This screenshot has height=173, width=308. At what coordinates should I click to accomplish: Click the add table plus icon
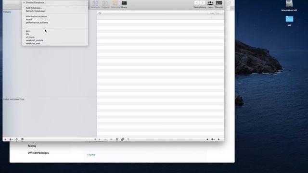pyautogui.click(x=5, y=139)
